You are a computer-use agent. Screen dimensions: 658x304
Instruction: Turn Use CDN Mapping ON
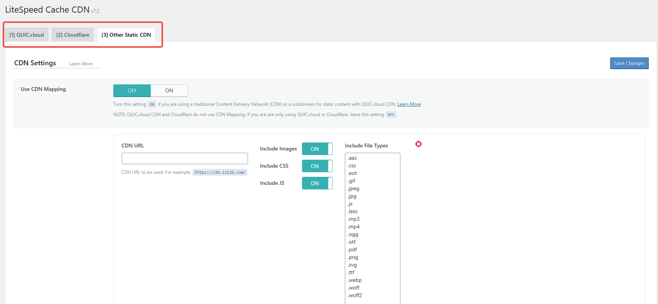169,91
